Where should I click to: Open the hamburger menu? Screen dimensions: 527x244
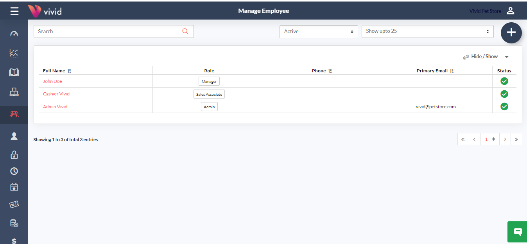coord(14,11)
